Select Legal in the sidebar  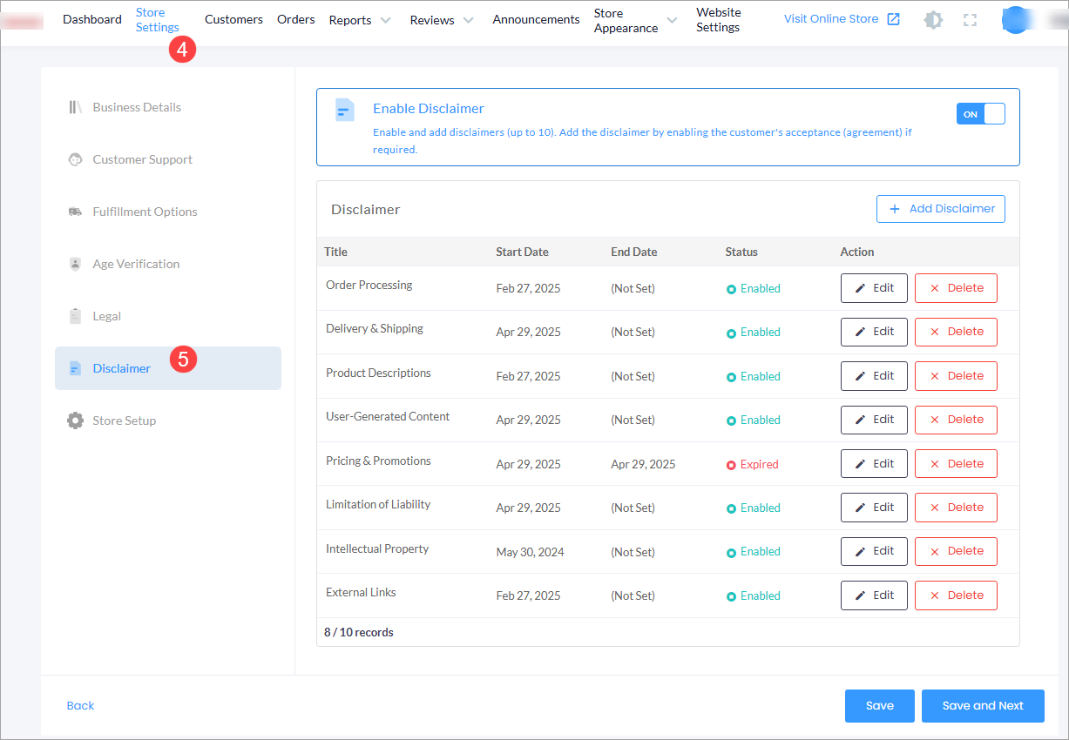pos(168,316)
